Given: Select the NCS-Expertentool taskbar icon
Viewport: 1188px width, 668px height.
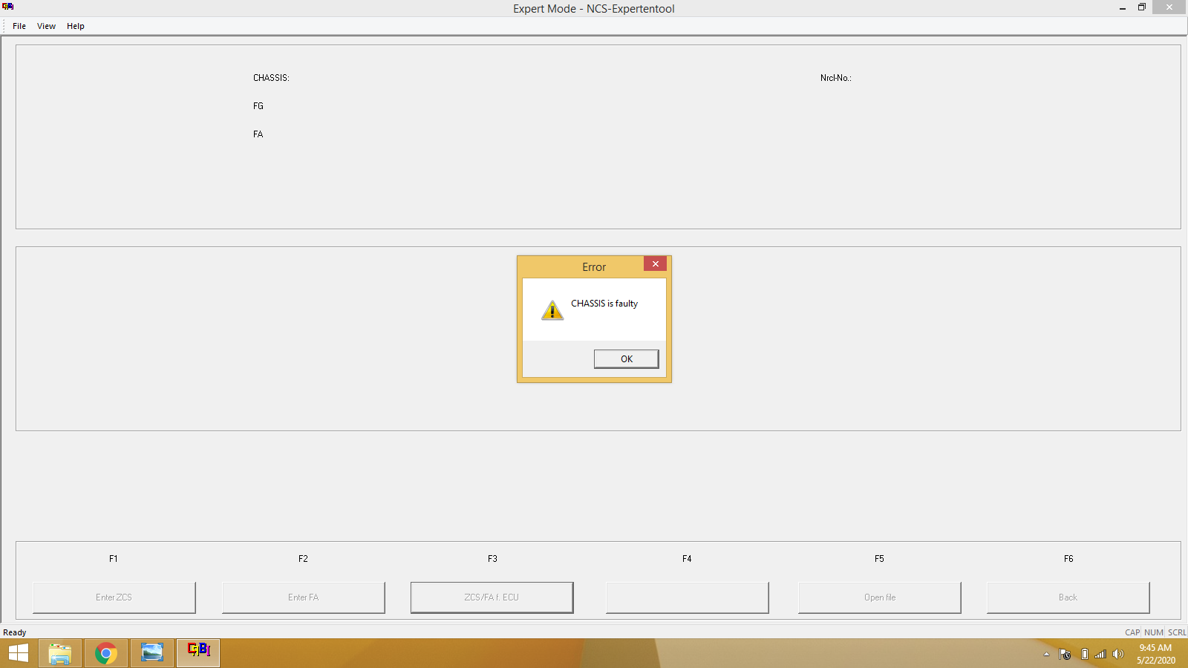Looking at the screenshot, I should 198,653.
